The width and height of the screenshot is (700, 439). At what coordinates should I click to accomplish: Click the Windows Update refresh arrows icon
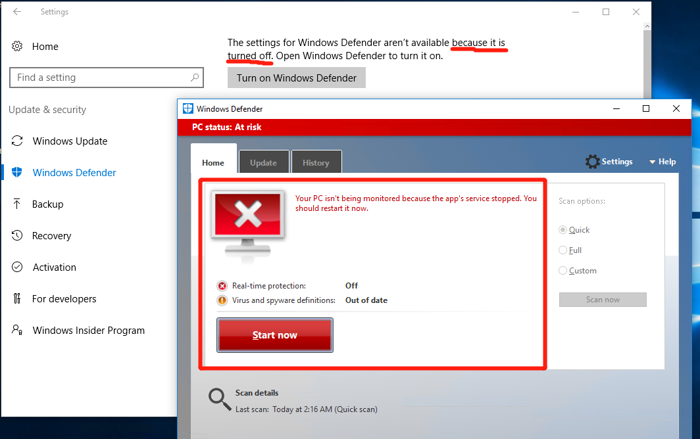[x=17, y=141]
